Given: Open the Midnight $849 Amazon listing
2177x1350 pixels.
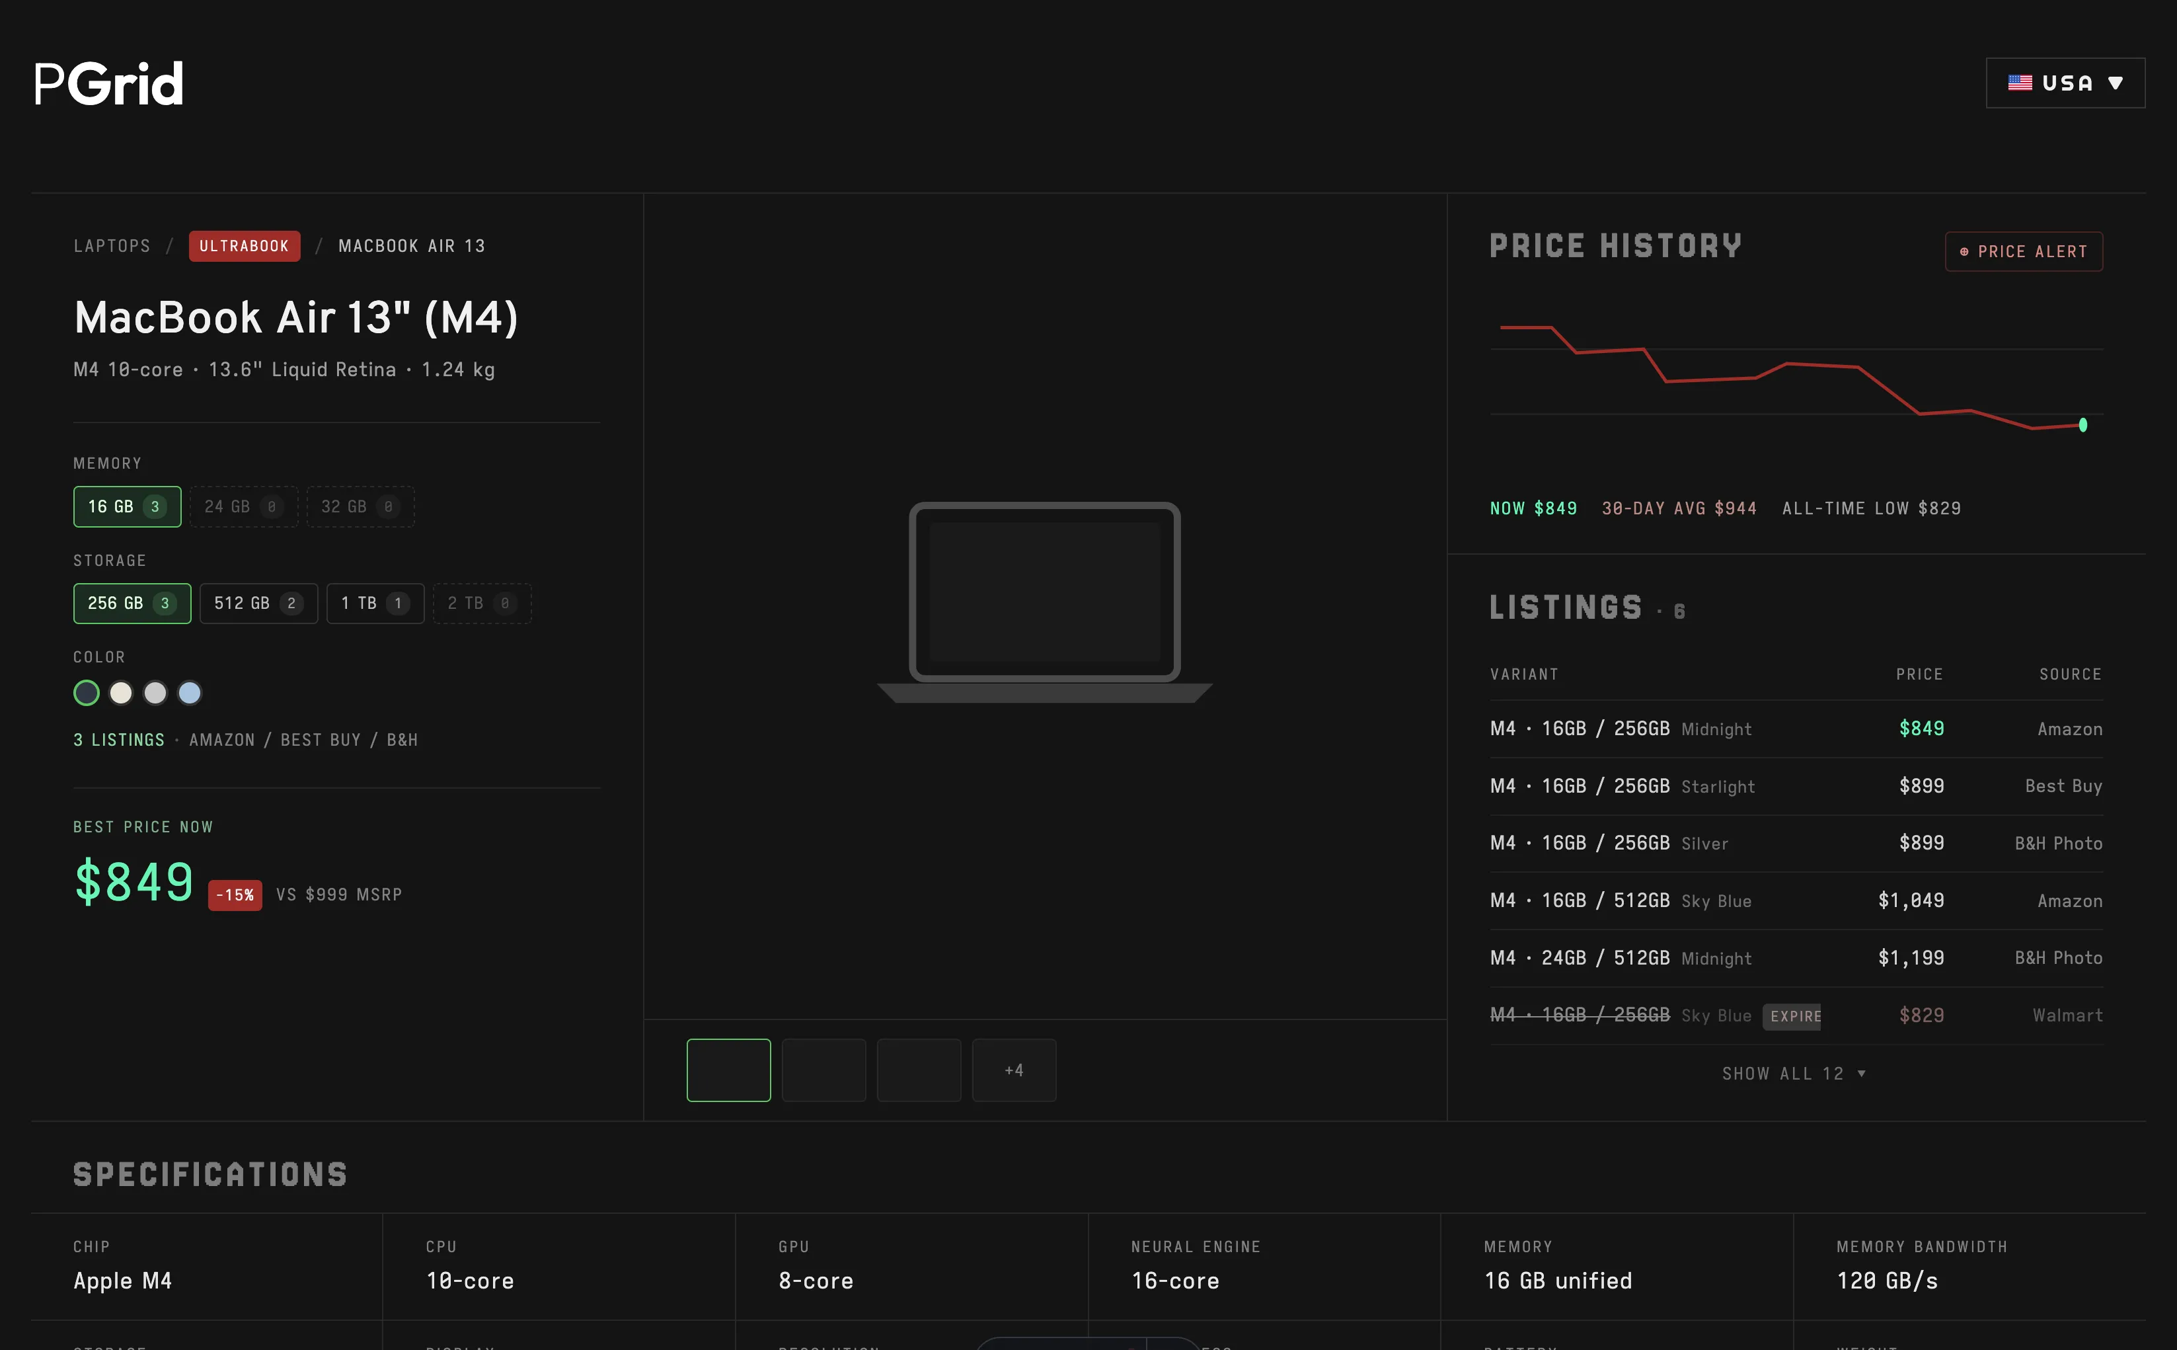Looking at the screenshot, I should tap(1796, 729).
